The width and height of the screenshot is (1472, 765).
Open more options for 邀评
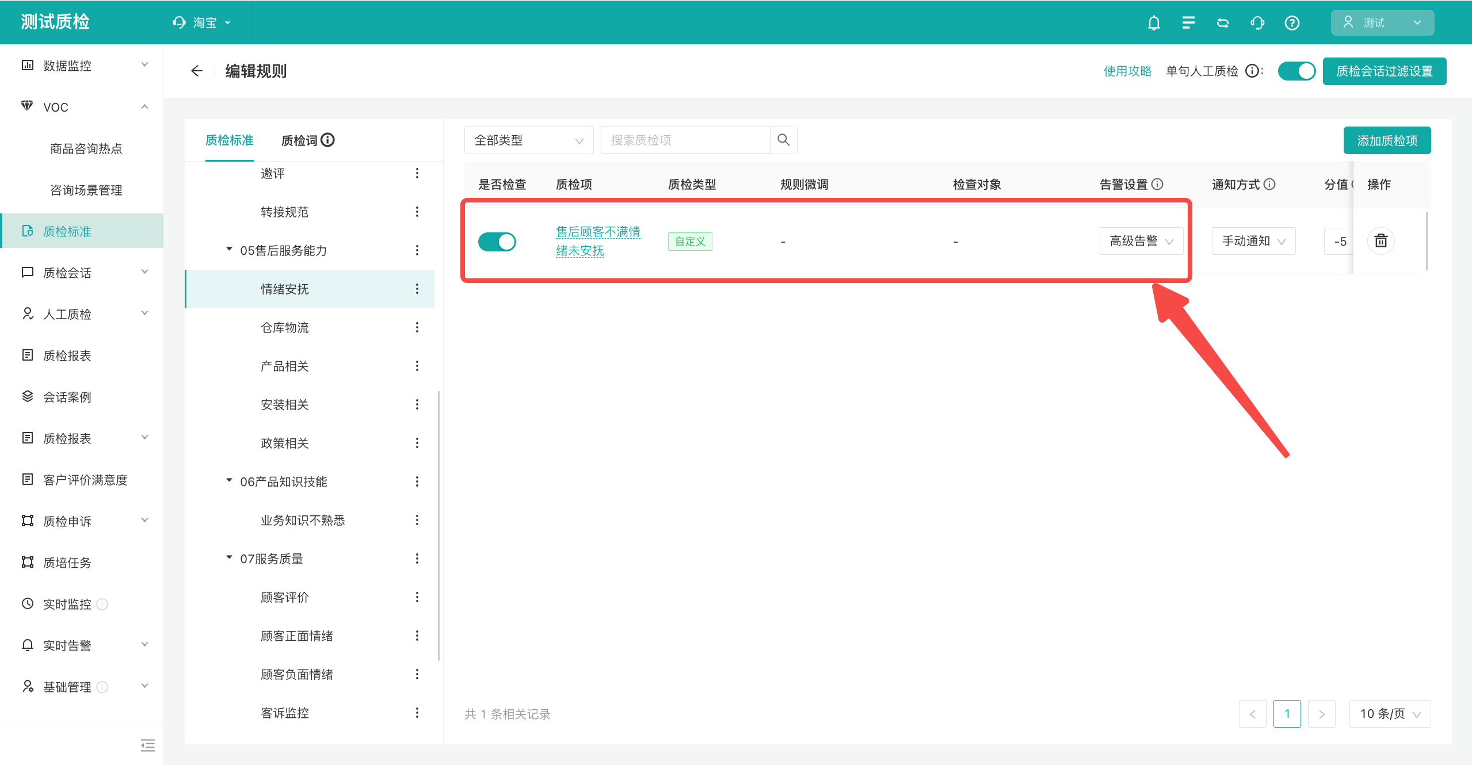tap(417, 173)
